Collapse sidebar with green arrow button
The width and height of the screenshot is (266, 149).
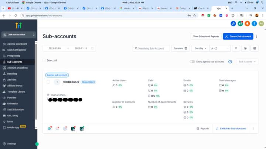pyautogui.click(x=37, y=144)
